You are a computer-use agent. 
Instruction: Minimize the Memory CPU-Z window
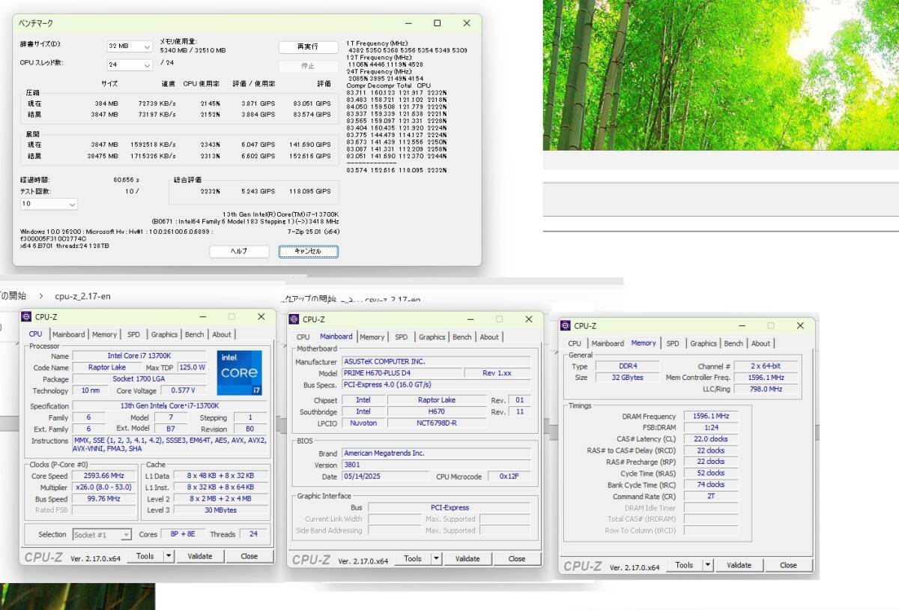pyautogui.click(x=740, y=325)
